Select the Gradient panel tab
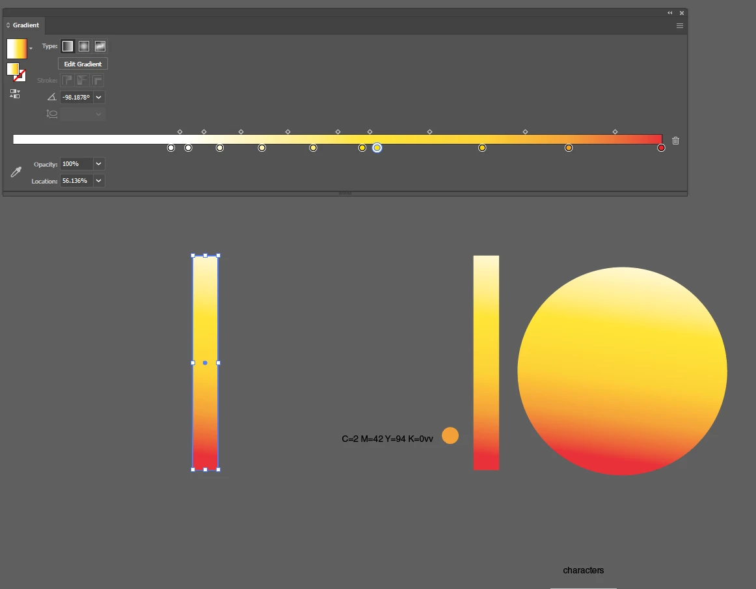Image resolution: width=756 pixels, height=589 pixels. [x=24, y=25]
